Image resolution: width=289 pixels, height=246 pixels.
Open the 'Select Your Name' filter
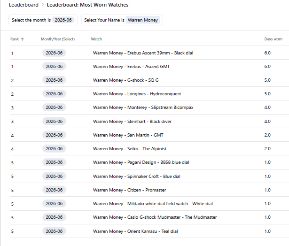122,20
